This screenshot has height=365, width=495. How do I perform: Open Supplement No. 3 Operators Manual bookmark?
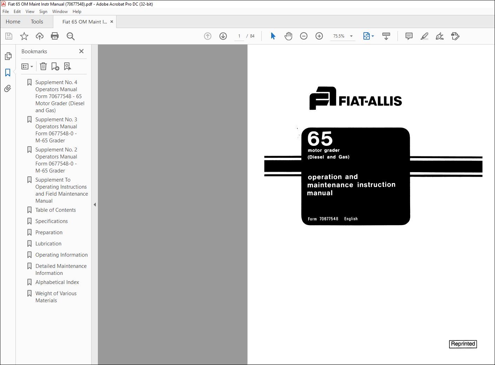tap(56, 130)
